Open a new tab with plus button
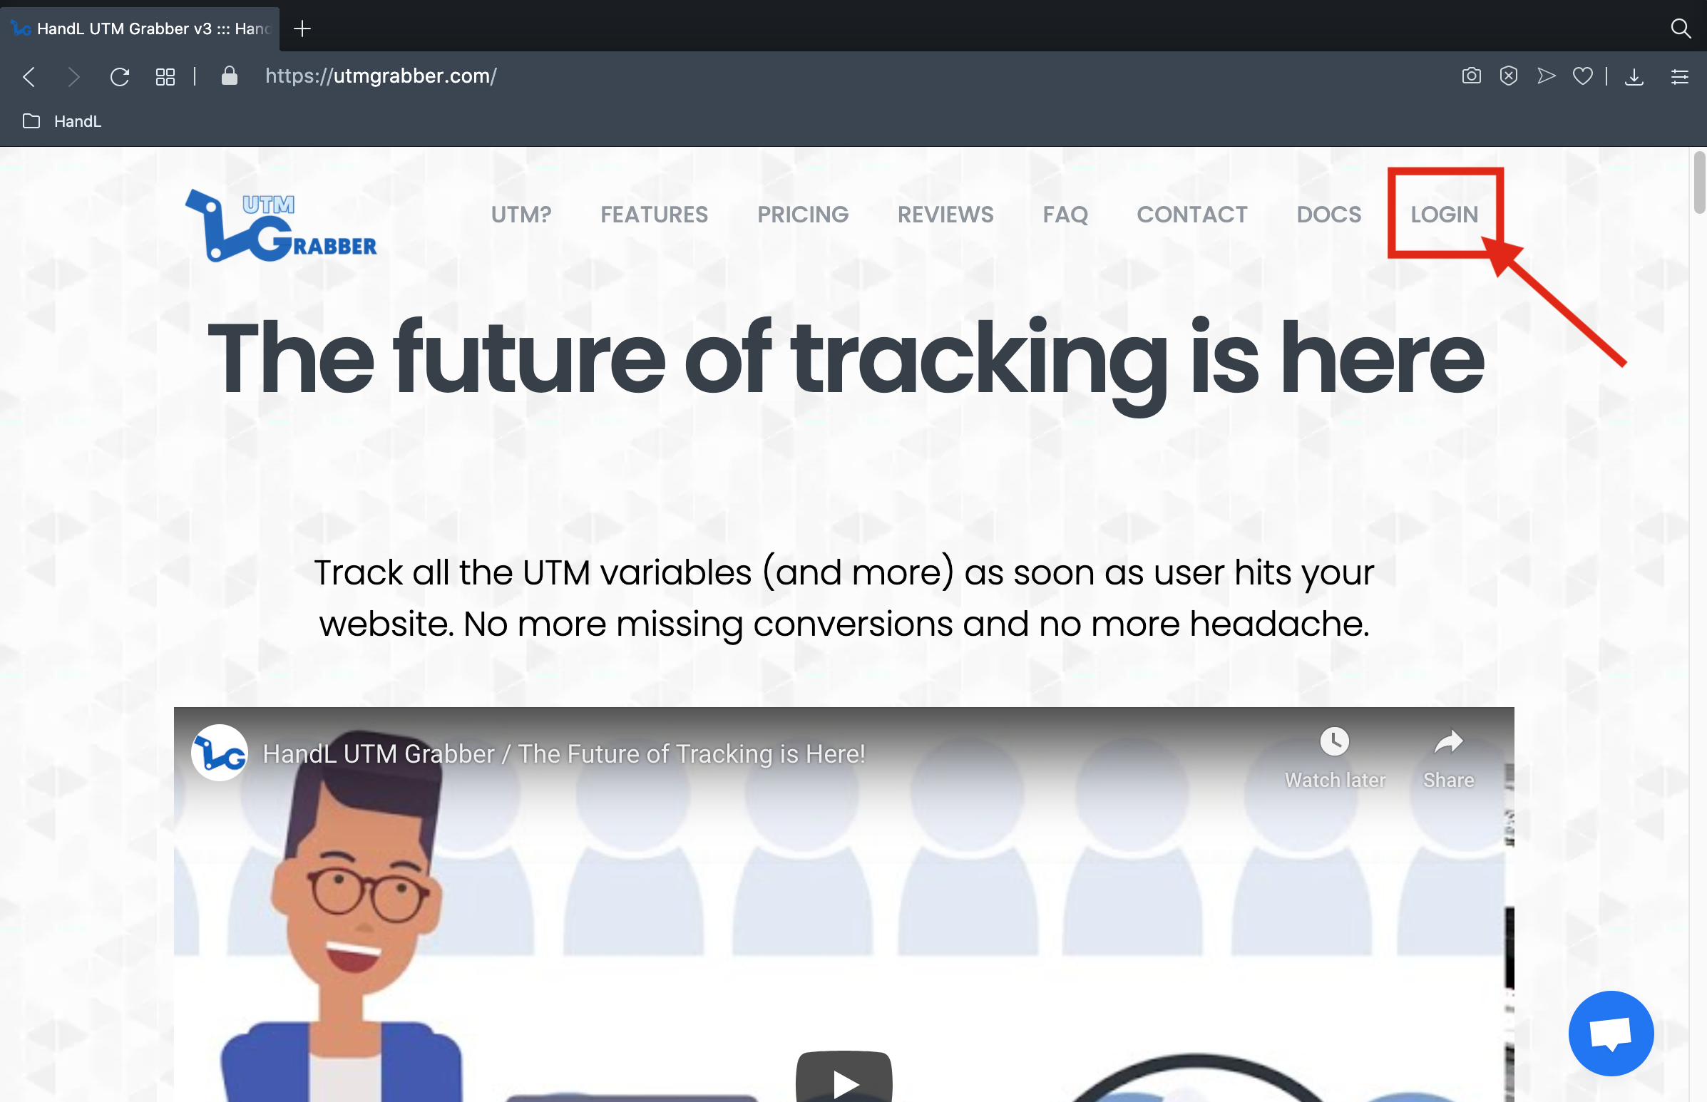The width and height of the screenshot is (1707, 1102). (x=302, y=29)
